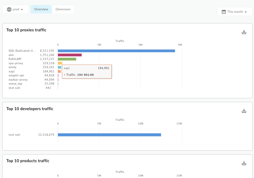Click the sense_mp proxy label
Screen dimensions: 254x178
point(15,84)
